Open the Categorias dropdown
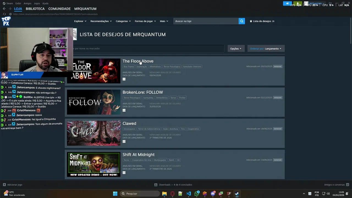Viewport: 352px width, 198px height. [123, 21]
